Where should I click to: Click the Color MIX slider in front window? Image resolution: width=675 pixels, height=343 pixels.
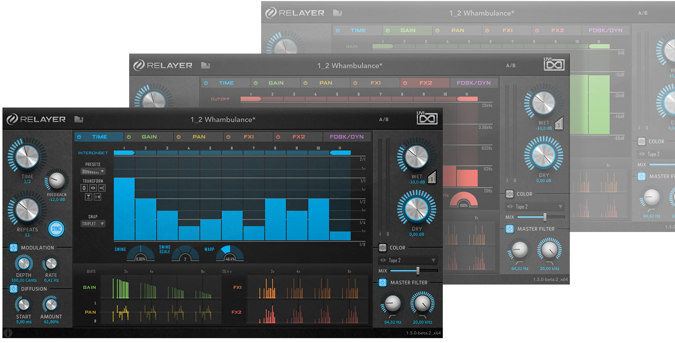tap(414, 271)
